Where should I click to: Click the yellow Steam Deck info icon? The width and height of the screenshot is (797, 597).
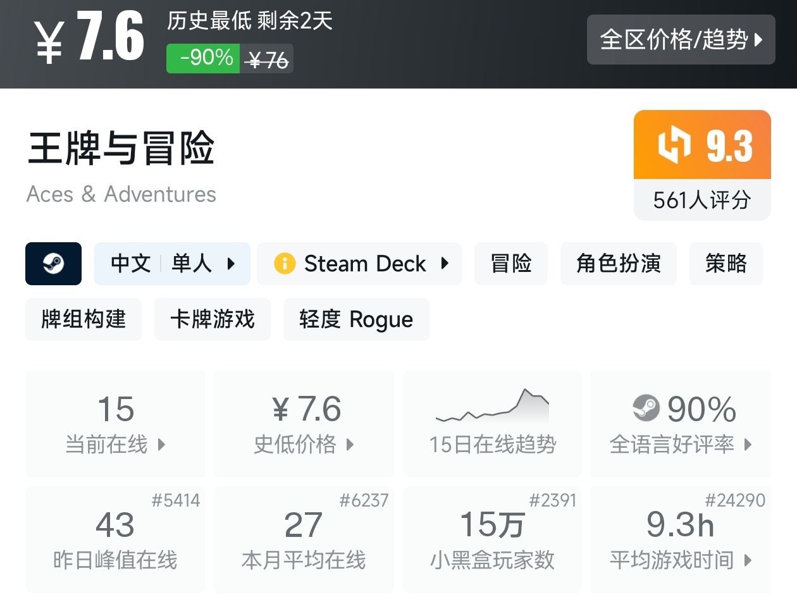(x=285, y=264)
